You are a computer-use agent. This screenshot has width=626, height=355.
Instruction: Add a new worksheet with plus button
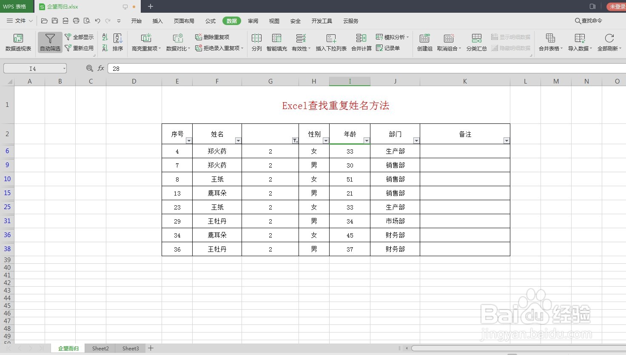click(151, 348)
